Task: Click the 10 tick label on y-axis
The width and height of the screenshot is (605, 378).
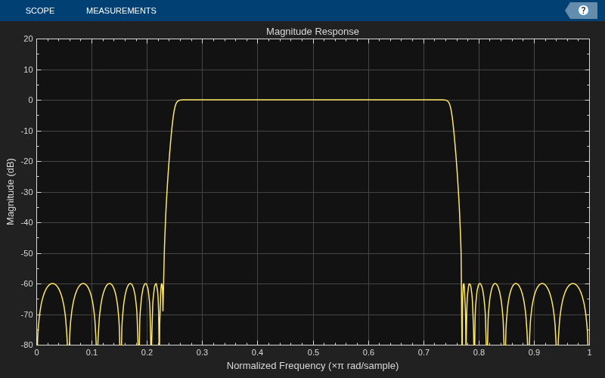Action: click(29, 70)
